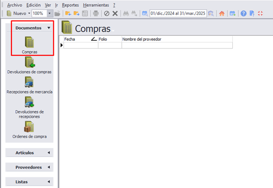273x188 pixels.
Task: Expand the Artículos sidebar section
Action: point(29,153)
